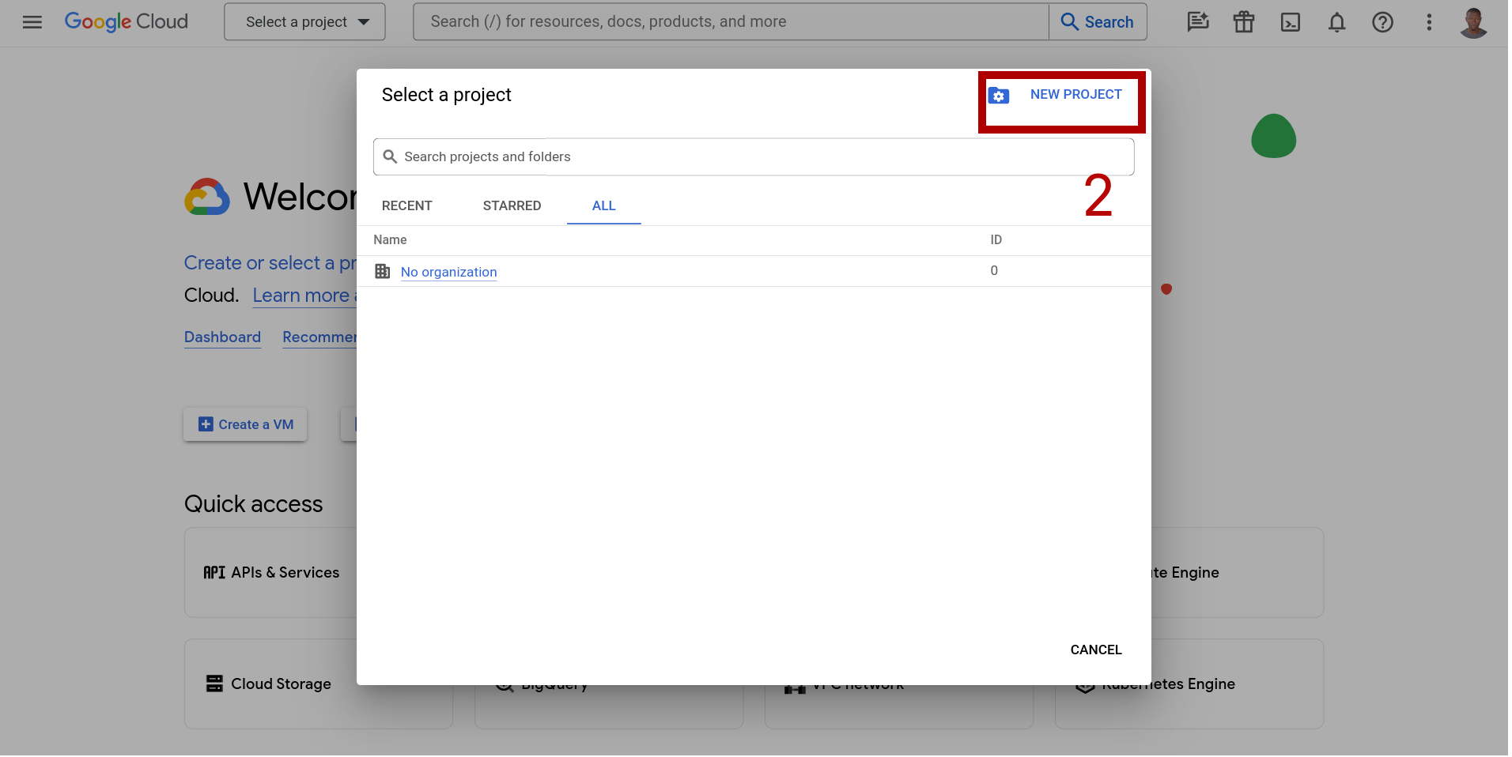1512x757 pixels.
Task: Click the Google Cloud logo
Action: (x=127, y=21)
